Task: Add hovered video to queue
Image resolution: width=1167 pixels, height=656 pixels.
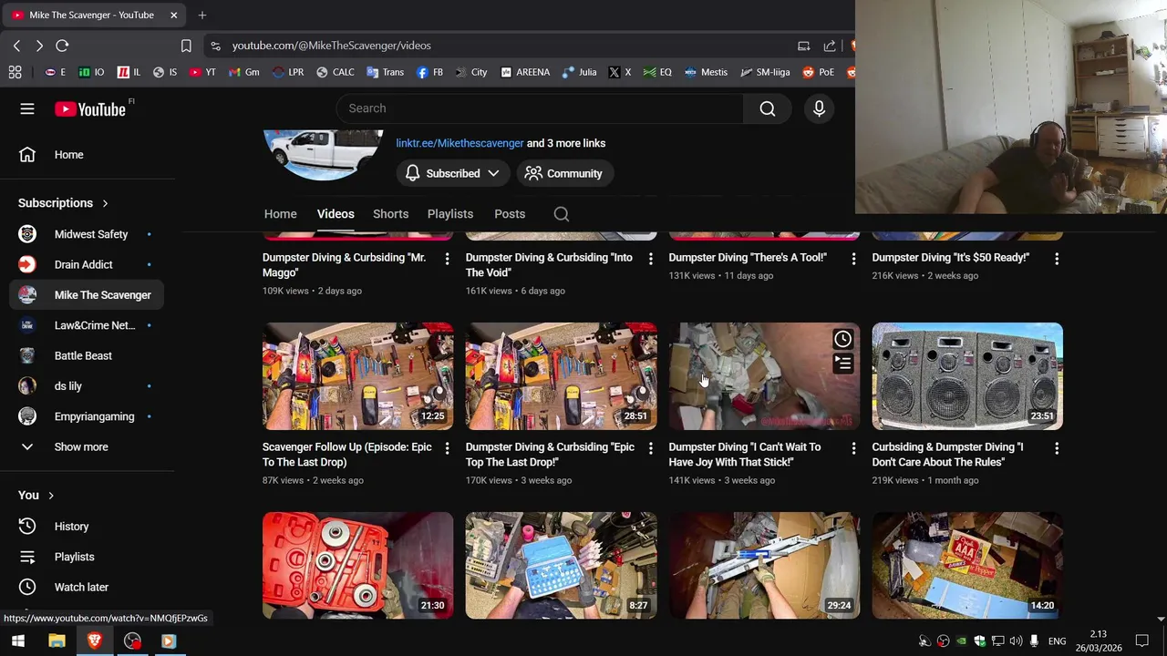Action: click(842, 364)
